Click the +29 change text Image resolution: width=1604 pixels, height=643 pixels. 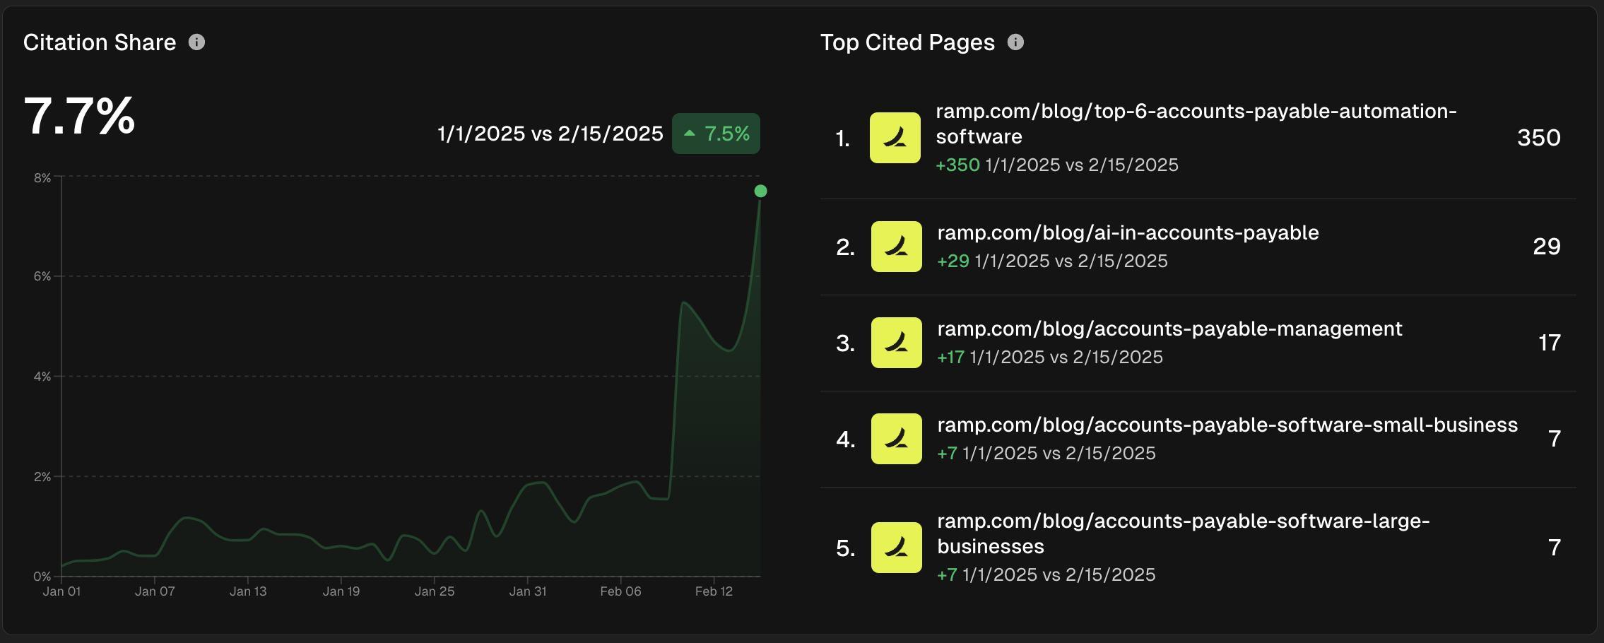(x=953, y=261)
